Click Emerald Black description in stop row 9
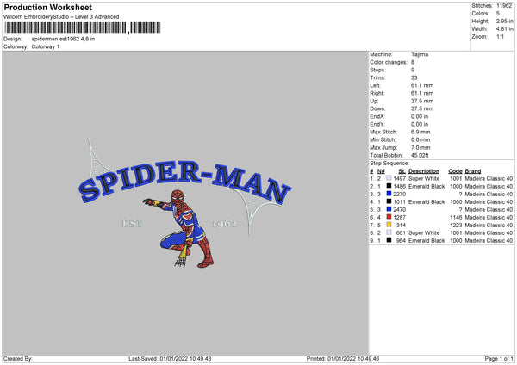Image resolution: width=517 pixels, height=365 pixels. [427, 241]
